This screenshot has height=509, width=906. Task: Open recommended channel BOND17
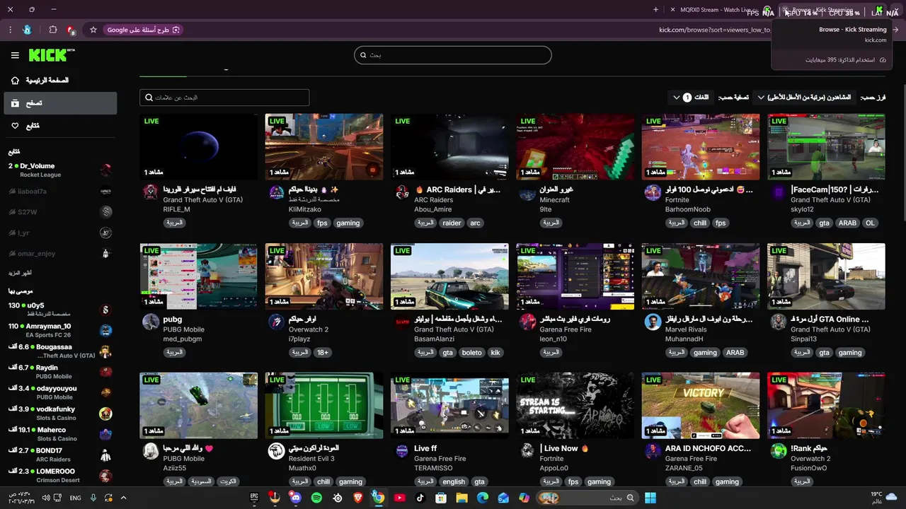click(x=60, y=455)
